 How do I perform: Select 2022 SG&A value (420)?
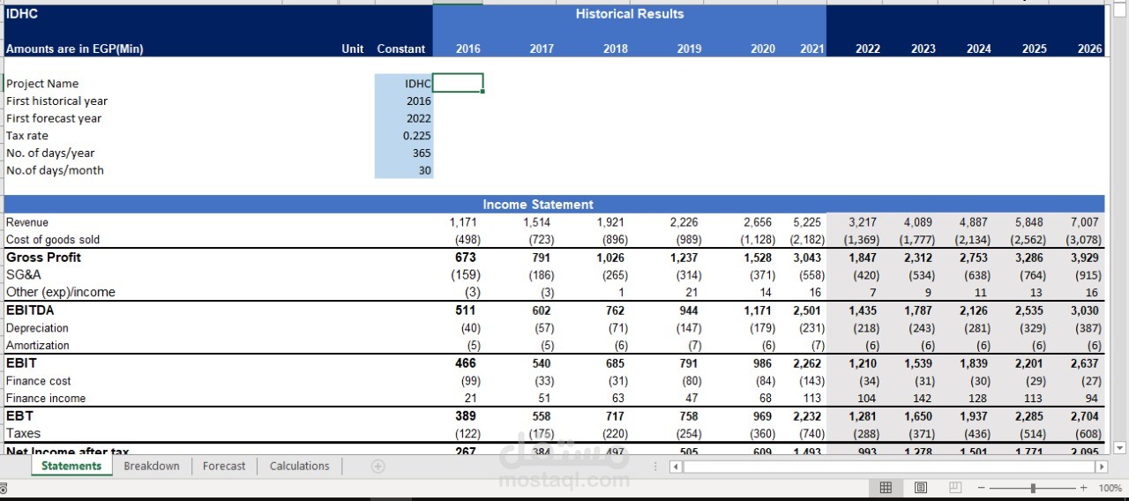pos(864,274)
